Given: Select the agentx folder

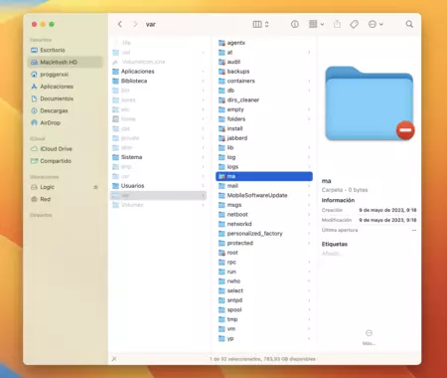Looking at the screenshot, I should coord(264,43).
